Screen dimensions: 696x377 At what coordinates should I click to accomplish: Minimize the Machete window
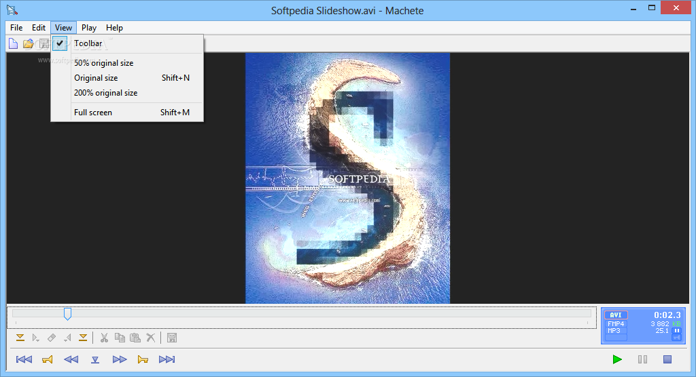pos(633,8)
